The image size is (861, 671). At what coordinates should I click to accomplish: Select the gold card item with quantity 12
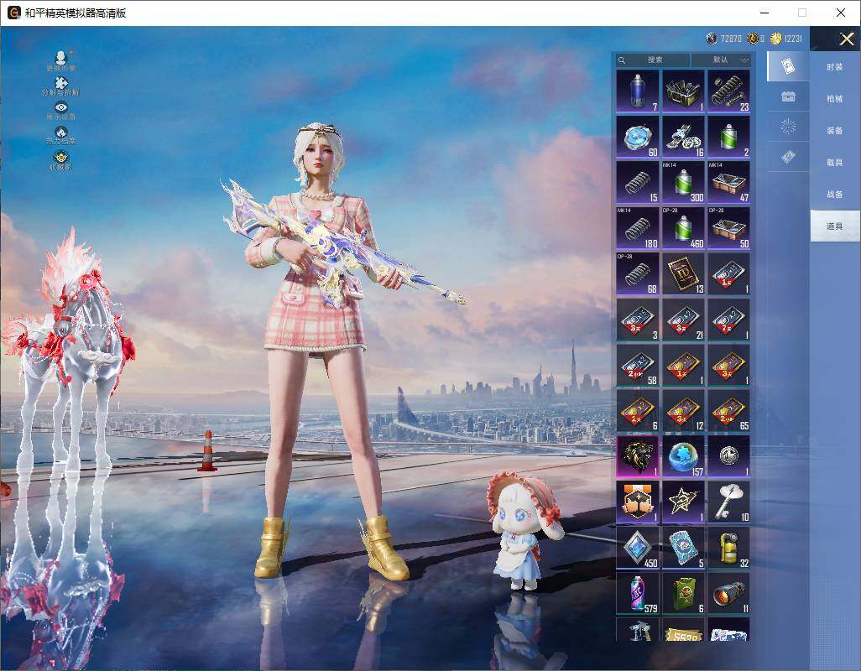(x=683, y=411)
